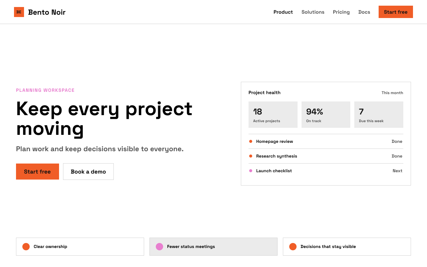Open the Solutions nav item
This screenshot has height=267, width=427.
click(313, 12)
